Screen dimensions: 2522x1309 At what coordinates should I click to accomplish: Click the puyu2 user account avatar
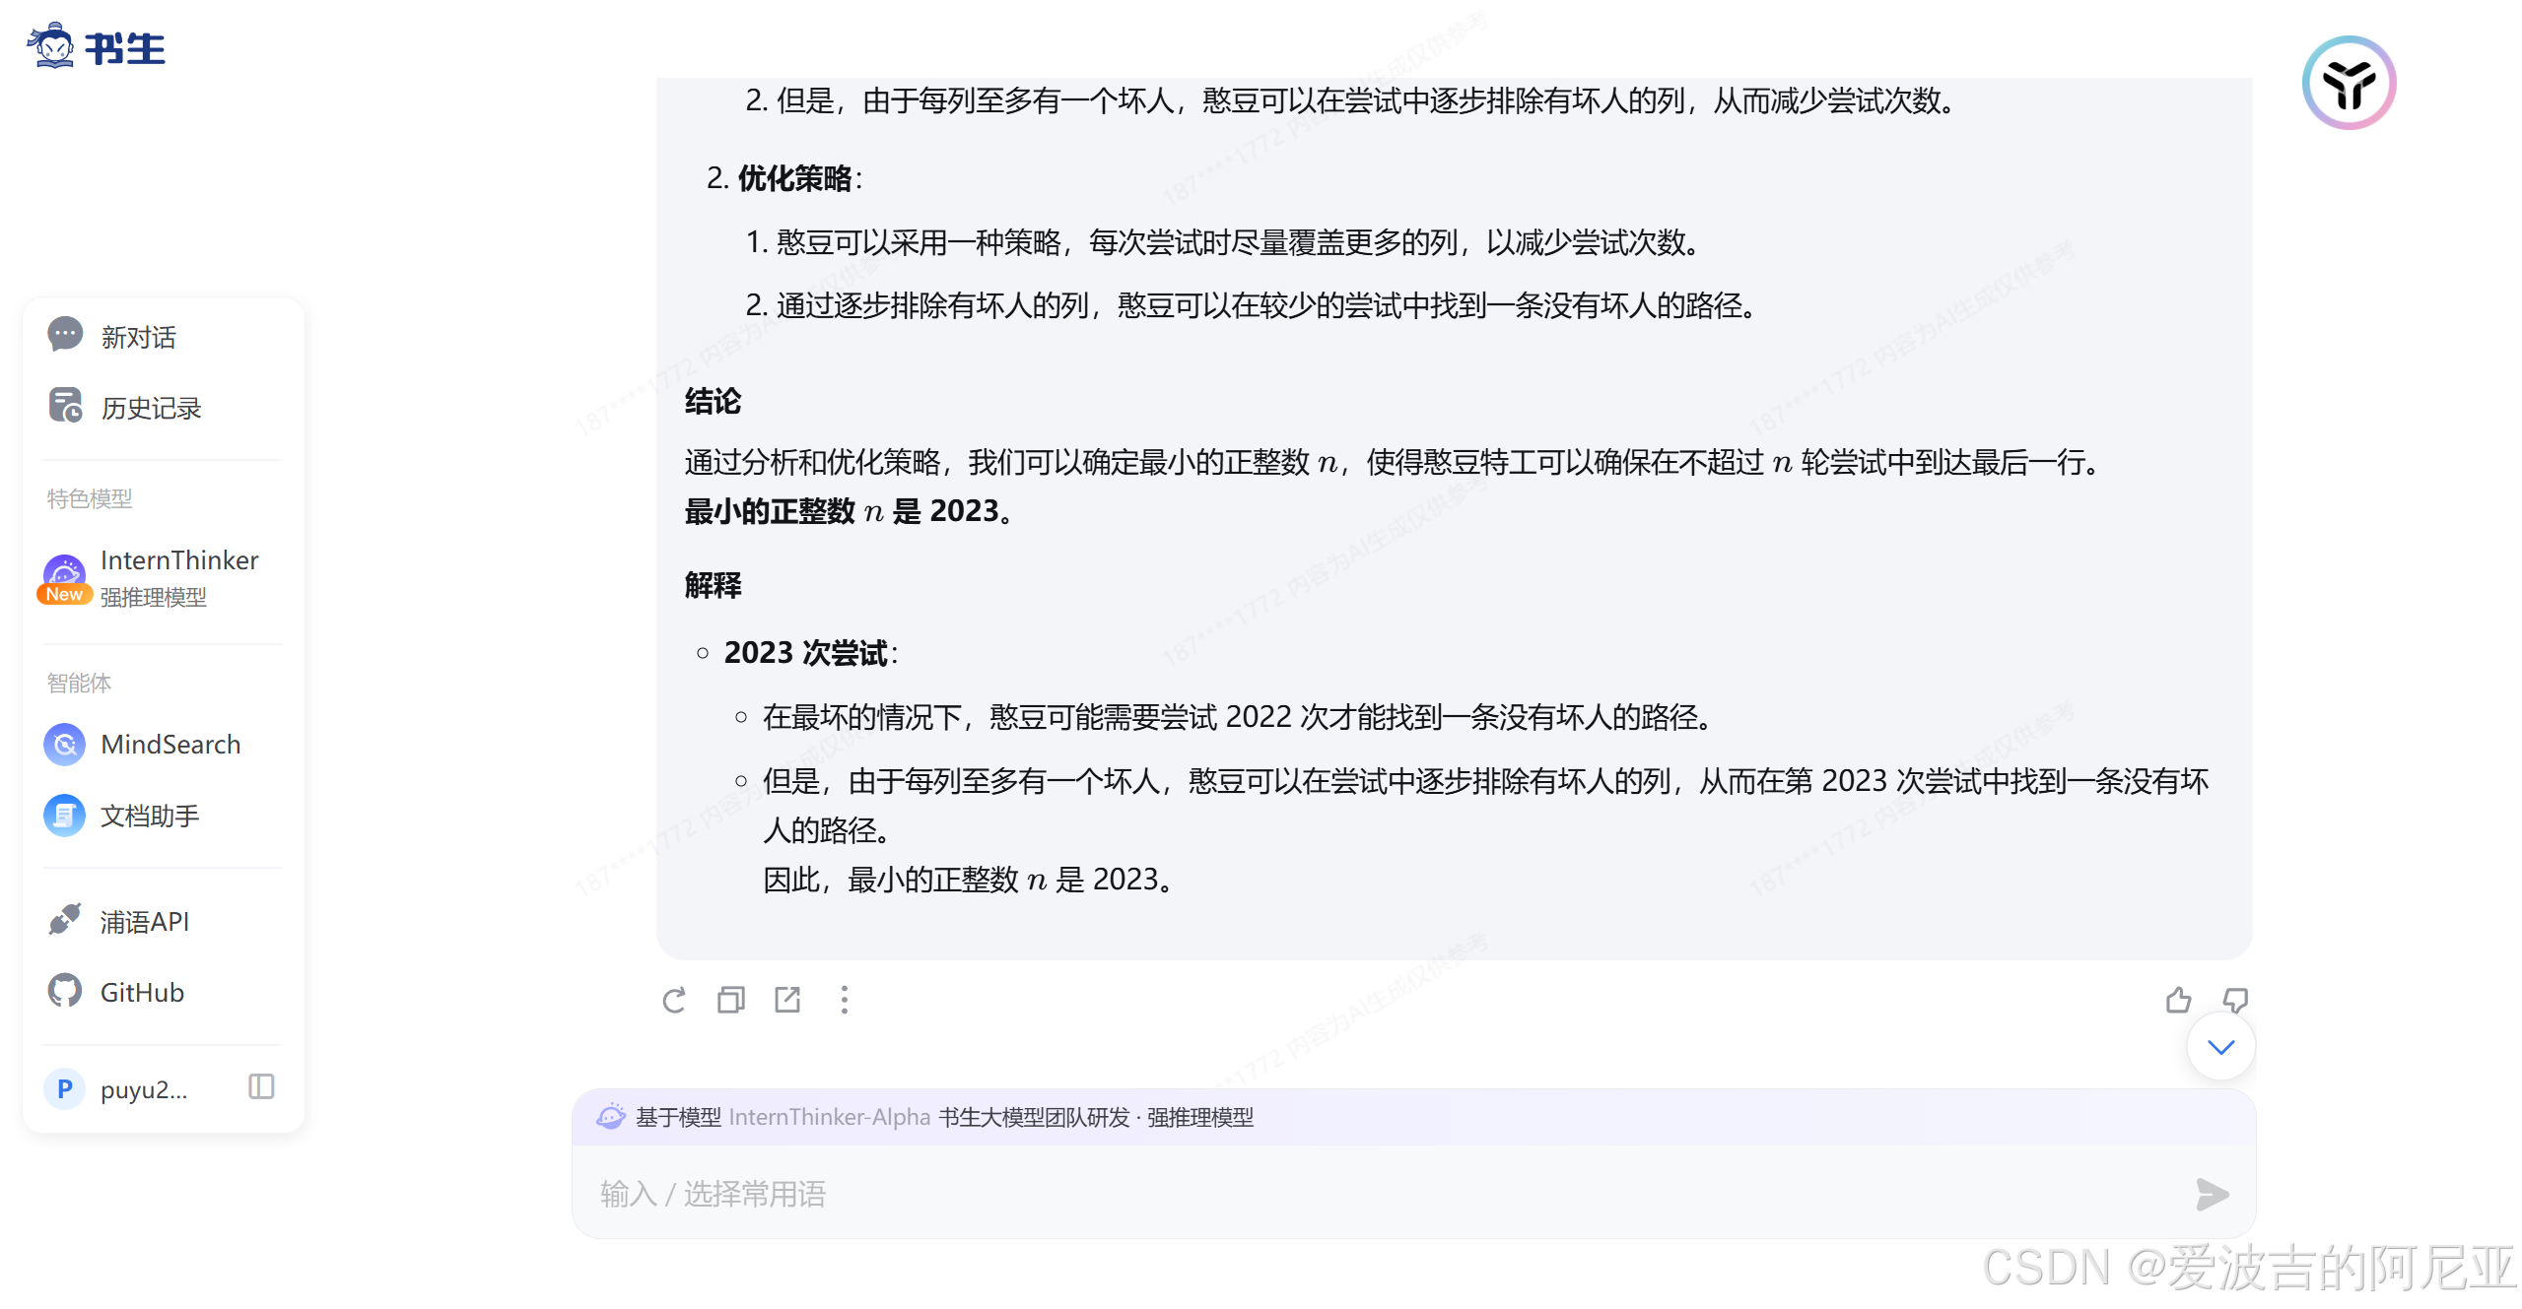click(x=65, y=1089)
